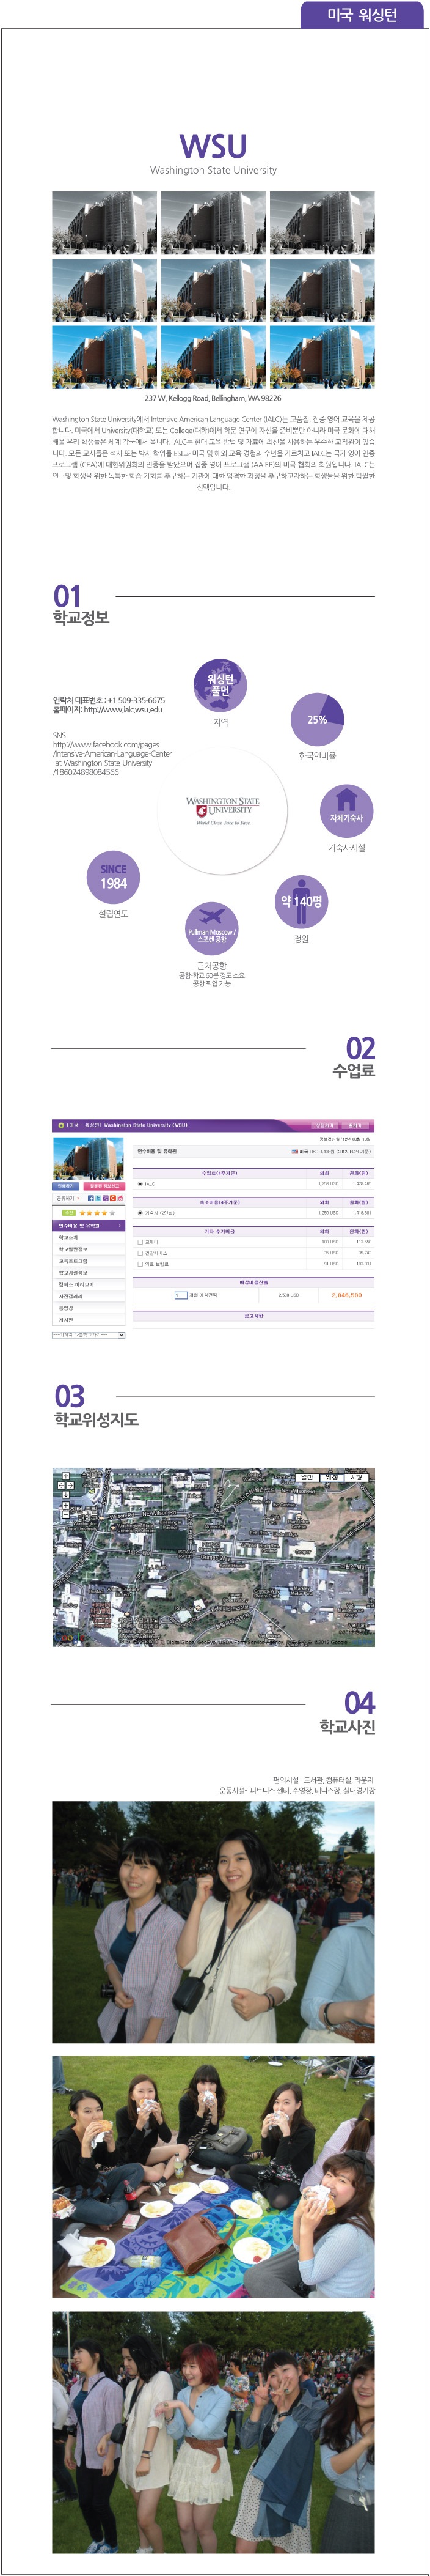
Task: Click the address 237 W. Kellogg Road
Action: point(213,398)
